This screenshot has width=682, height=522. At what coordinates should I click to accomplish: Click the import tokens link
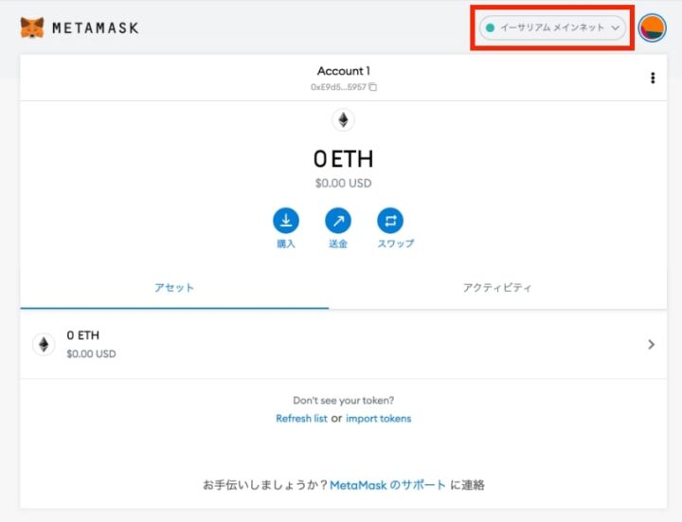(379, 419)
